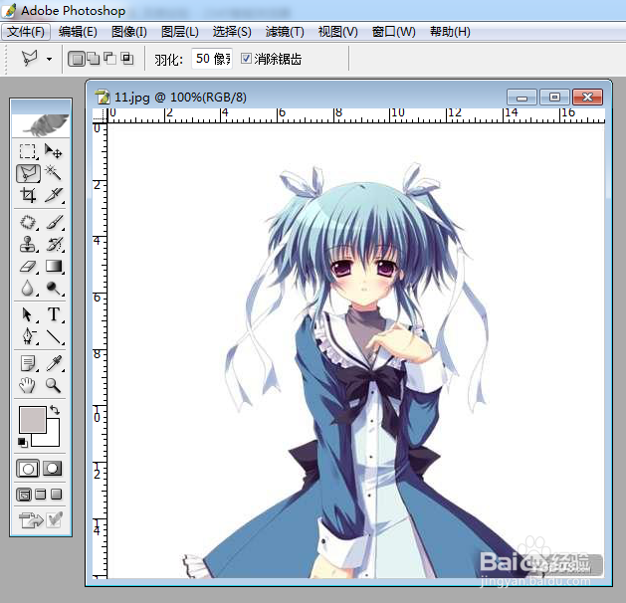Open the 文件(F) menu
This screenshot has height=603, width=626.
pyautogui.click(x=26, y=32)
